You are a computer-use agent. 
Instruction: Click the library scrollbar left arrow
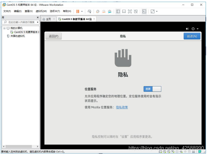tap(4, 146)
